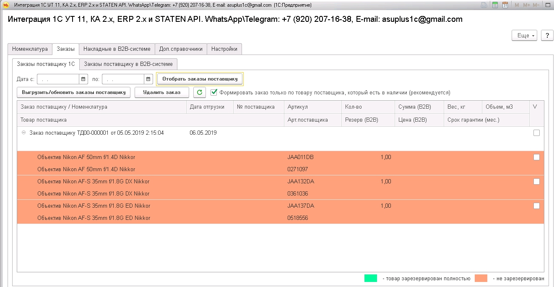Open the Накладные в B2B-системе tab
This screenshot has height=287, width=554.
click(117, 49)
